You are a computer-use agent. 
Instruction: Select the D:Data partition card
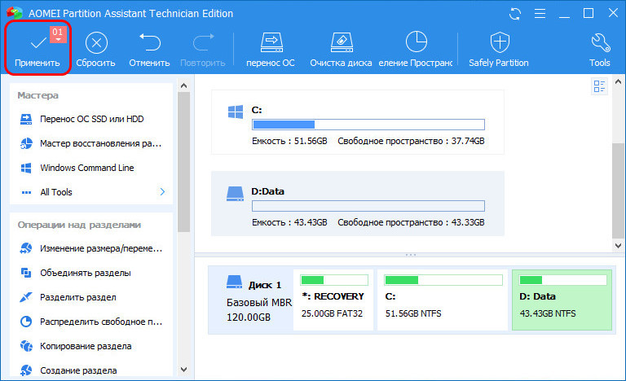click(358, 204)
